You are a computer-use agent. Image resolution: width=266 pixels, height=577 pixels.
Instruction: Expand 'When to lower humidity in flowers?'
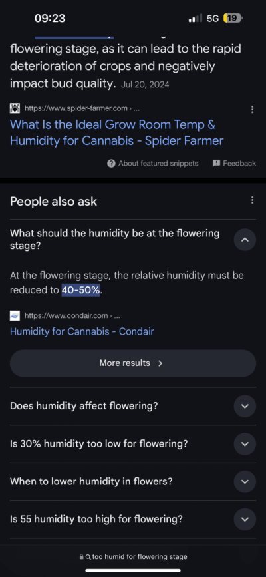245,482
